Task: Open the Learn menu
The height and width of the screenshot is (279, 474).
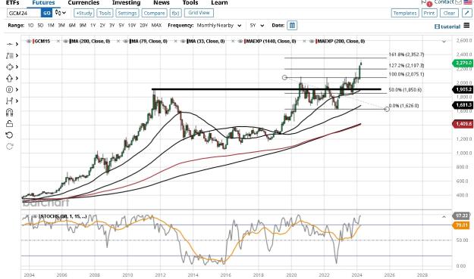Action: point(219,2)
